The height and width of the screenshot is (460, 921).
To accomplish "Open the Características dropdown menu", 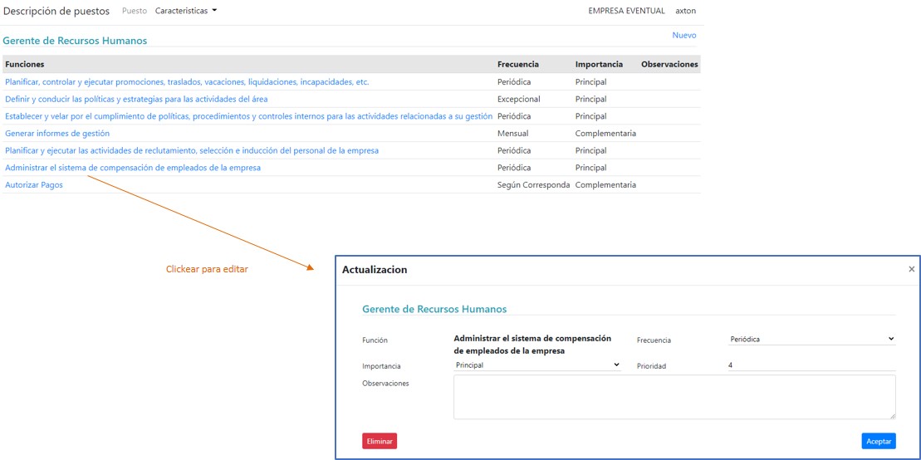I will pyautogui.click(x=186, y=11).
